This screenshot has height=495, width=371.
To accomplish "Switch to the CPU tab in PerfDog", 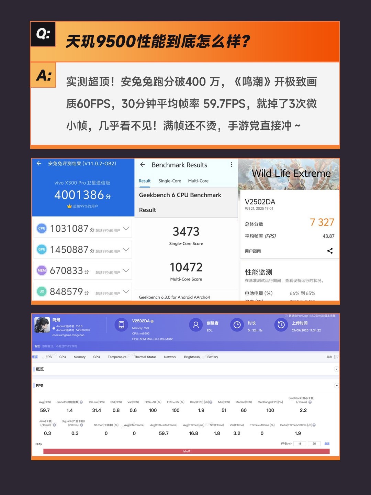I will point(63,357).
